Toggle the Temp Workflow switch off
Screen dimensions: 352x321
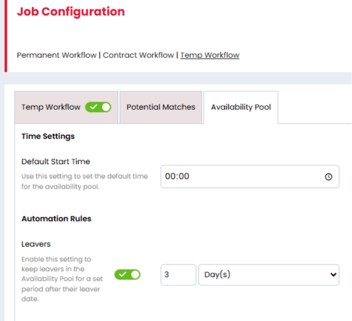98,107
